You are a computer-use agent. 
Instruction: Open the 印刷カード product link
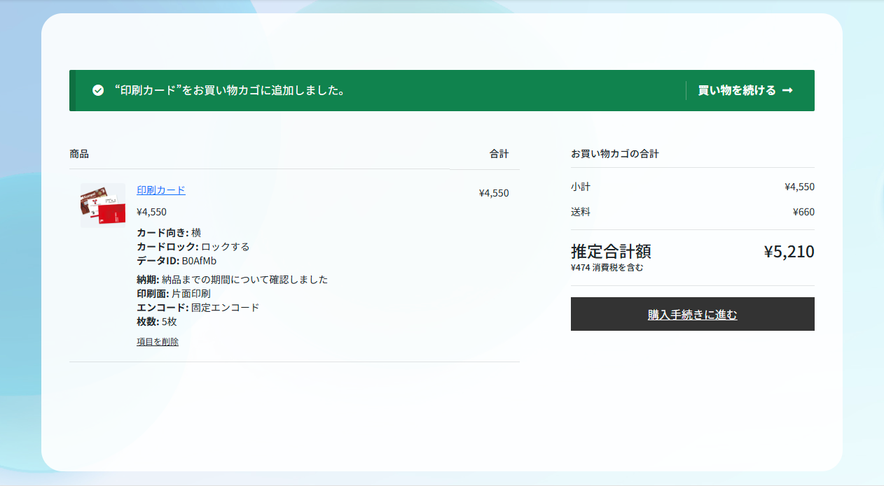click(x=160, y=190)
